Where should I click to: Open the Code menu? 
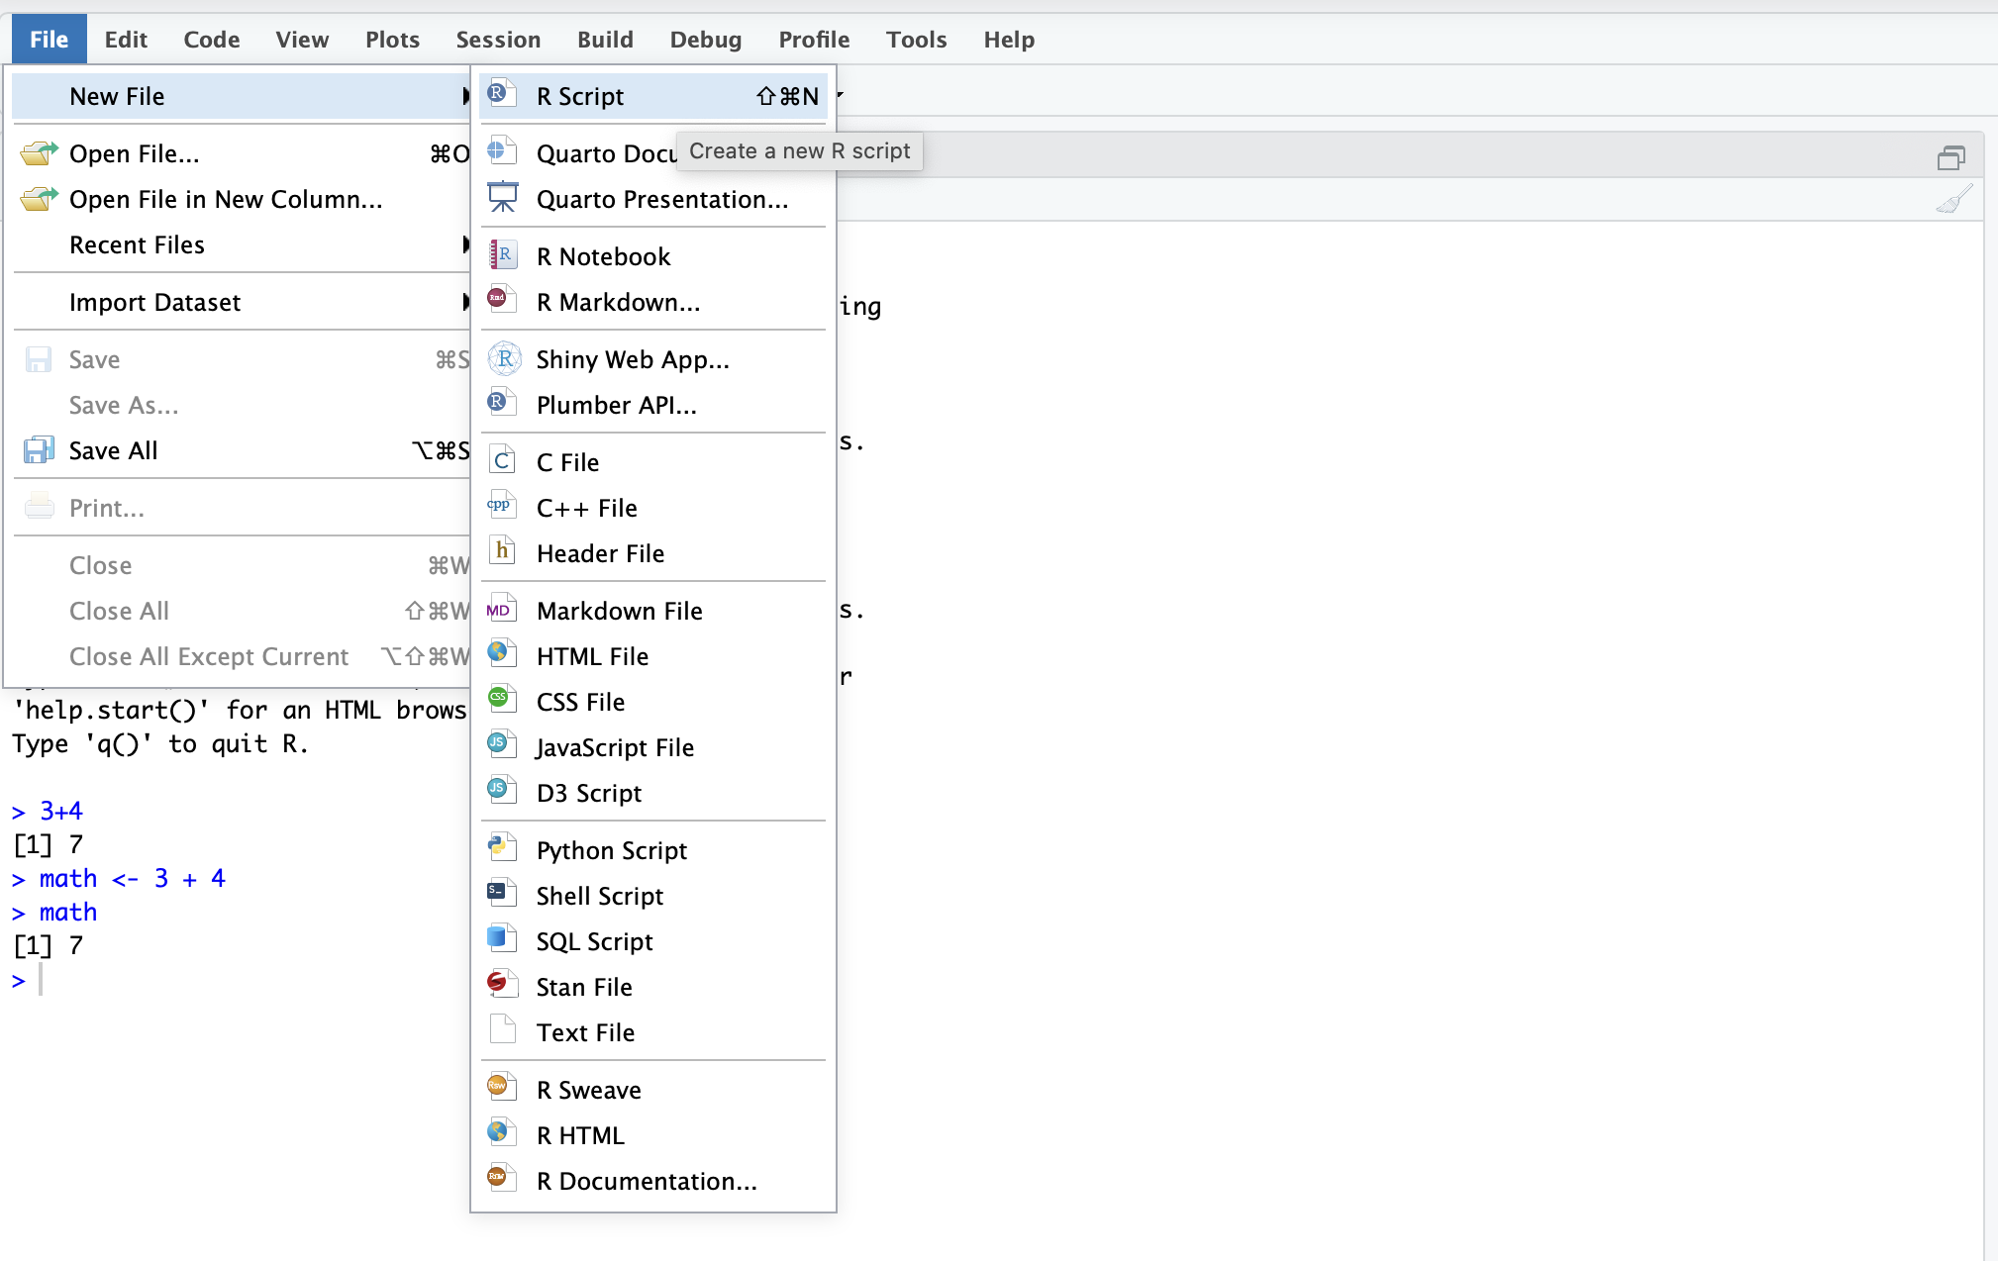point(212,39)
